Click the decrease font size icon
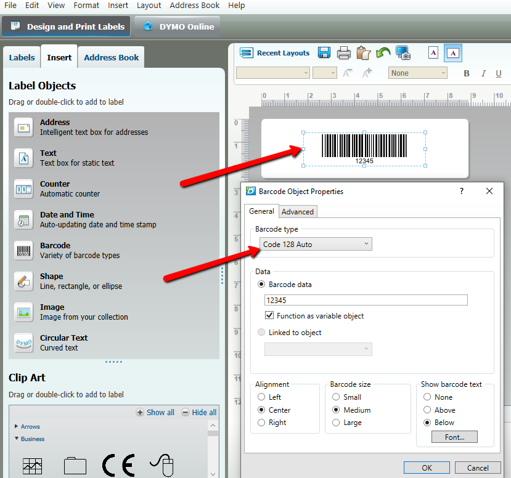This screenshot has height=478, width=511. (348, 73)
